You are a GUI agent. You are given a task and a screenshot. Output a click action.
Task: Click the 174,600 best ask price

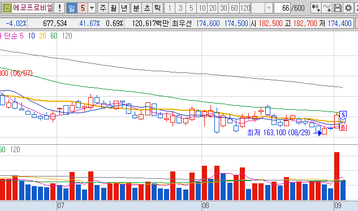(x=208, y=23)
